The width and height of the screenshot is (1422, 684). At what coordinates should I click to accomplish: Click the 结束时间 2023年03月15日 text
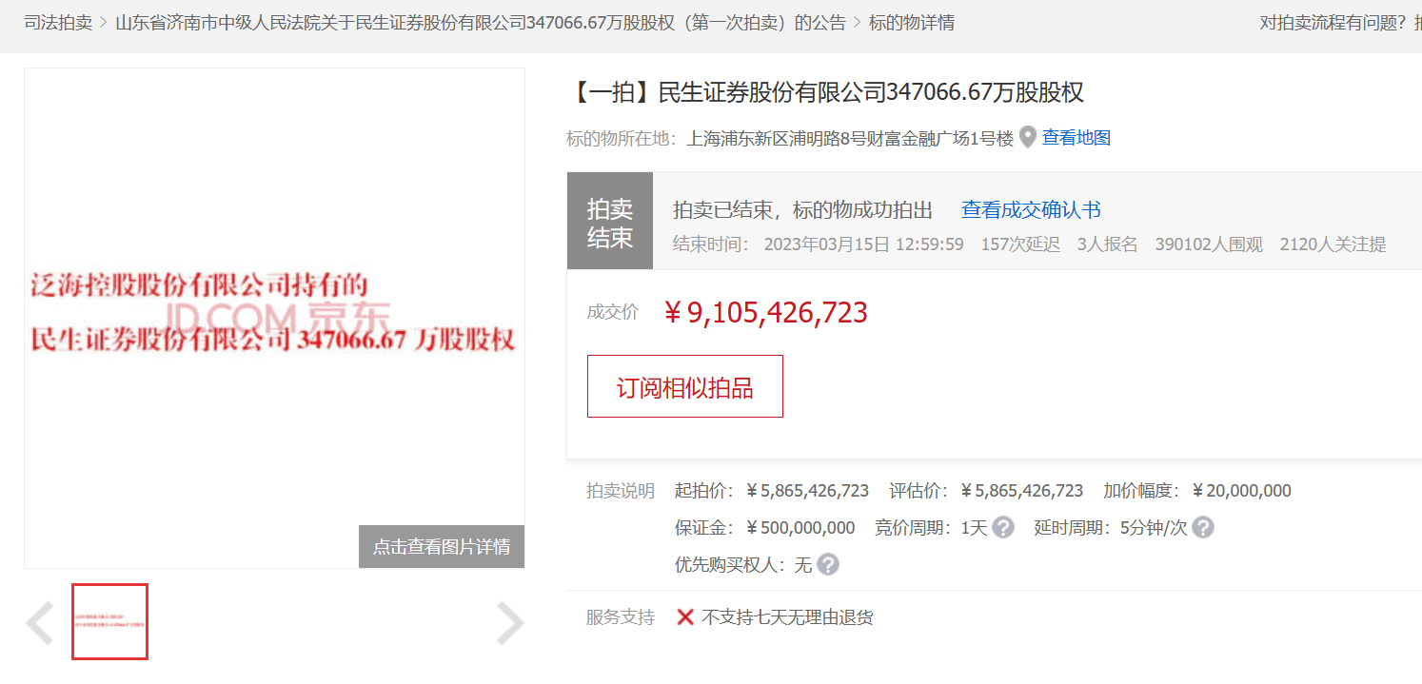tap(819, 244)
